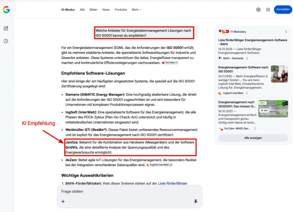Open the search history clock icon
Screen dimensions: 293x212
click(x=6, y=41)
